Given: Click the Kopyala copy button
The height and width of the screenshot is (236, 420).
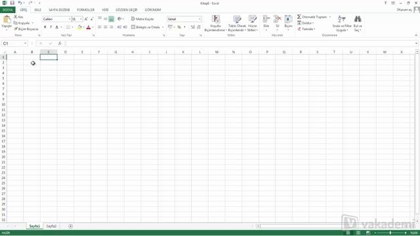Looking at the screenshot, I should click(x=22, y=23).
